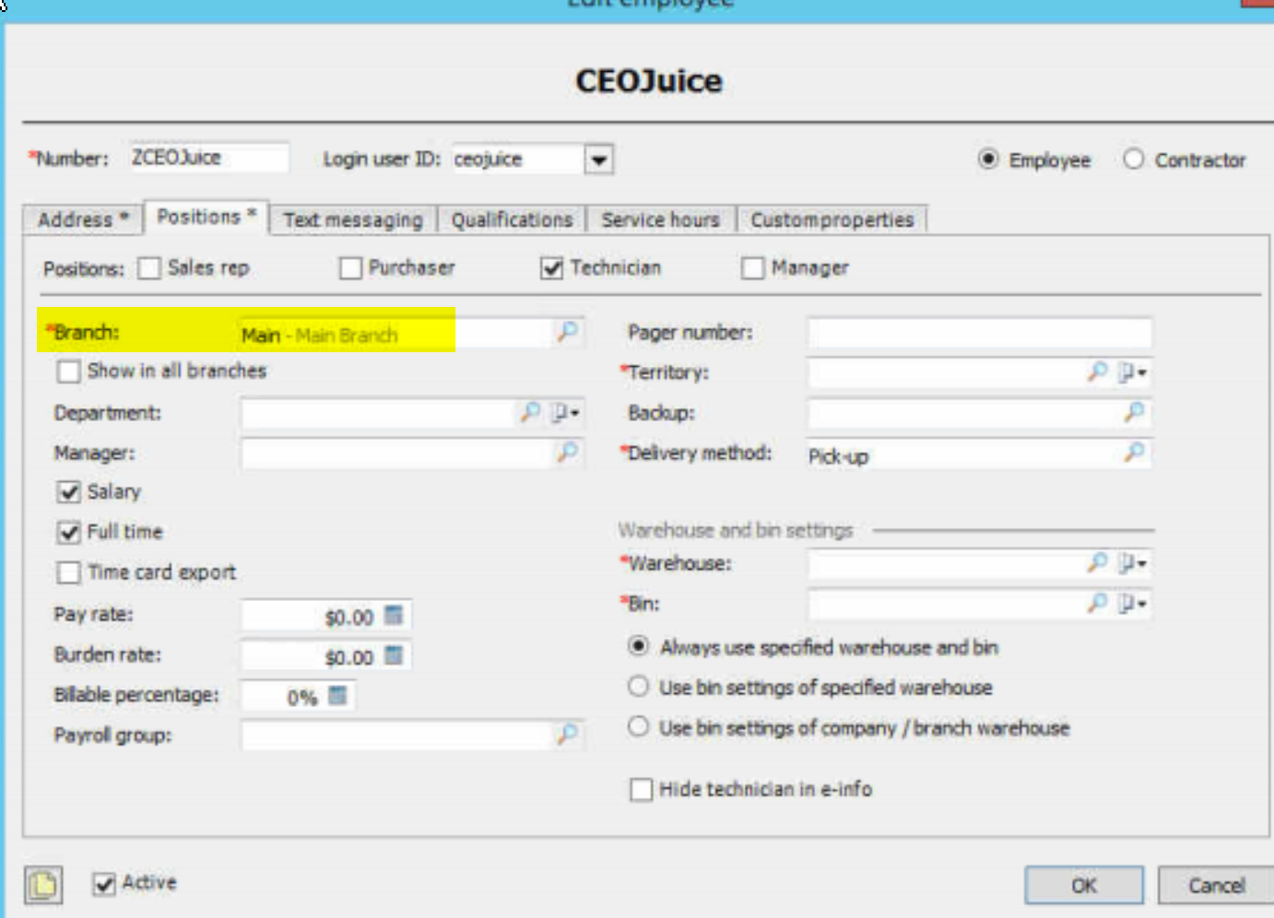Open the Payroll group lookup magnifier
The image size is (1274, 918).
tap(568, 734)
